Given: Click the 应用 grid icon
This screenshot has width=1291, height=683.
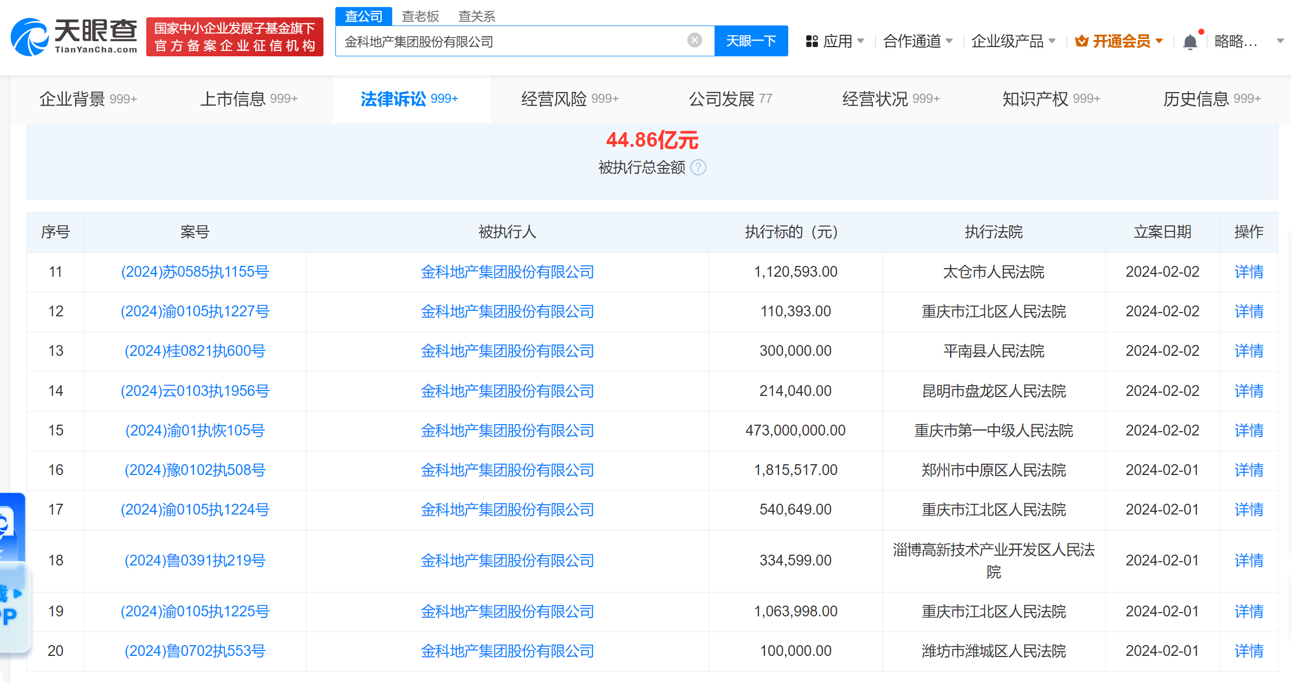Looking at the screenshot, I should [x=812, y=41].
